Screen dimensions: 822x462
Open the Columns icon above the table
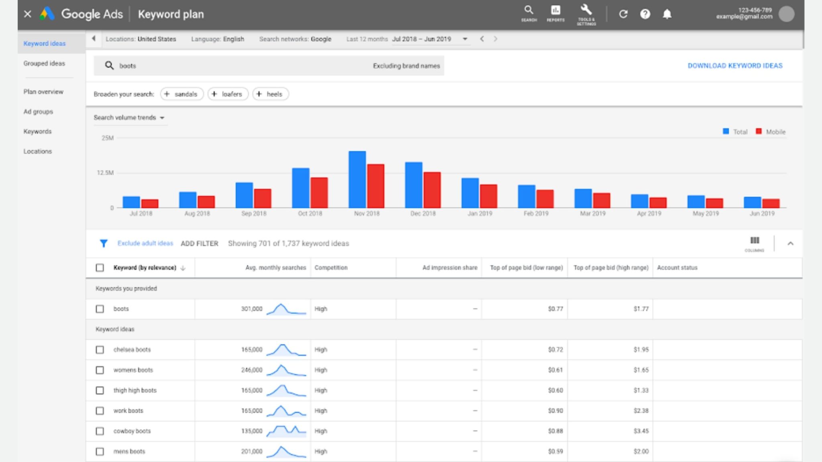point(754,241)
